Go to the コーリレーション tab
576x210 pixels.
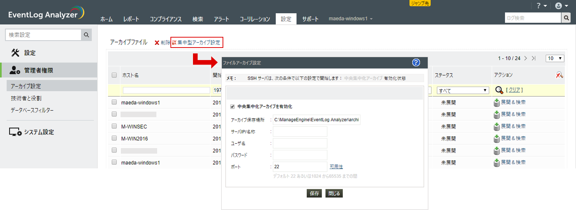[255, 19]
